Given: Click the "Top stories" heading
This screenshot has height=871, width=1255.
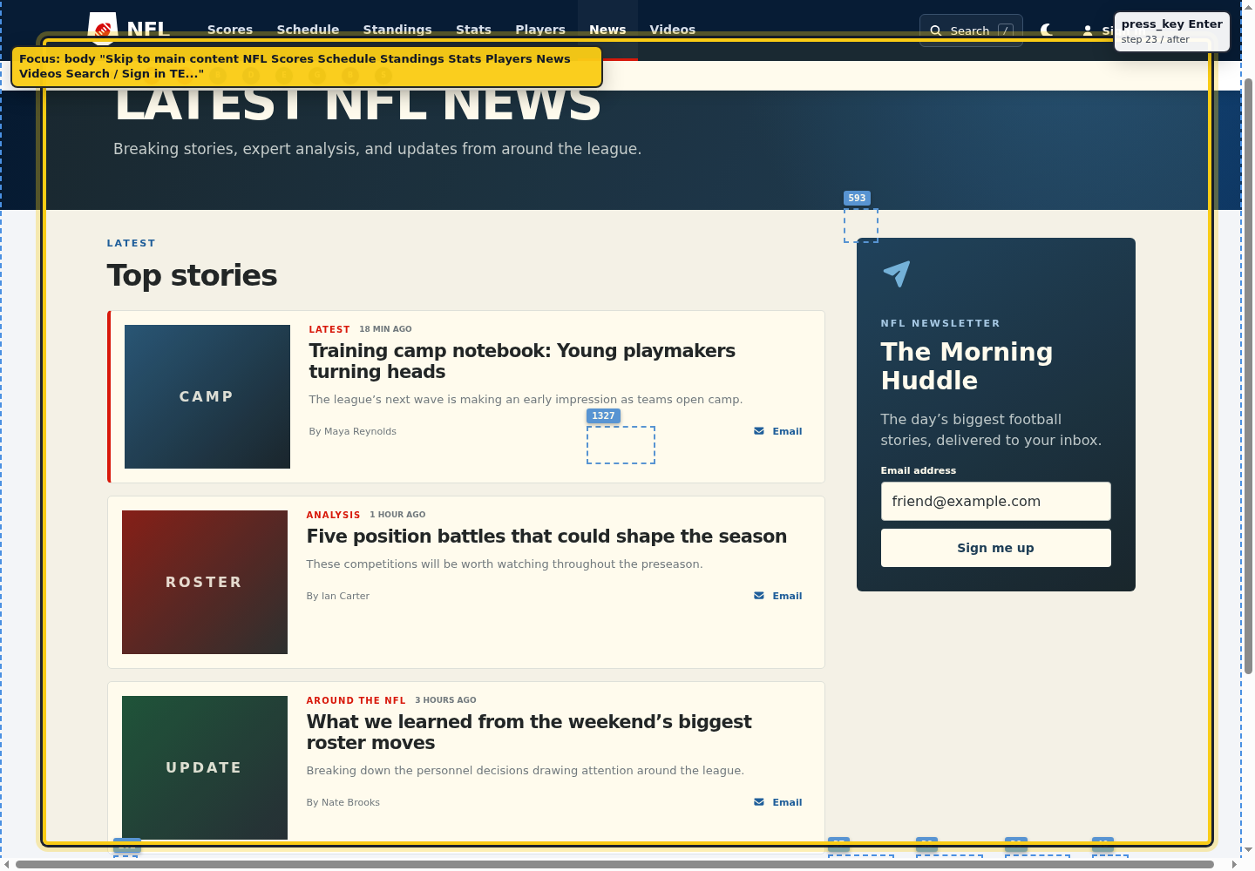Looking at the screenshot, I should click(192, 275).
